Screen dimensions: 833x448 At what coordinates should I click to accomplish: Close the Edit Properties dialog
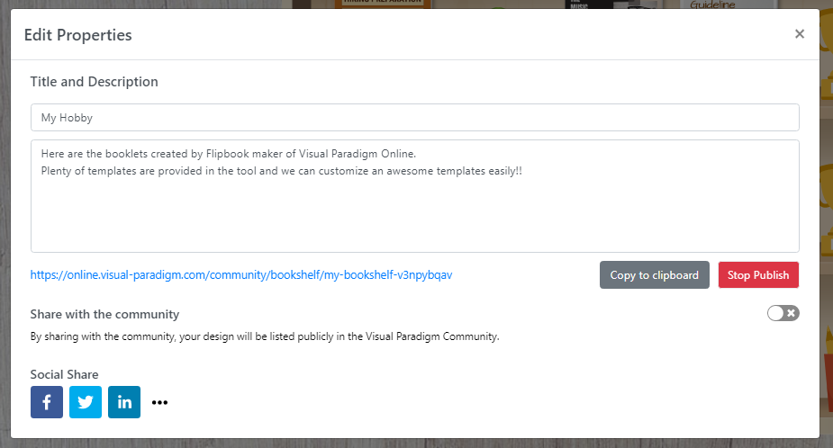(x=800, y=34)
